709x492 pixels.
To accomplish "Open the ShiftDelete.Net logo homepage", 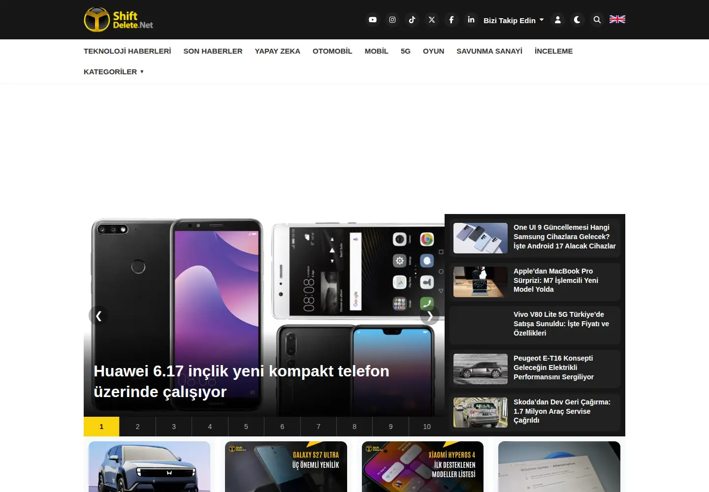I will [119, 20].
